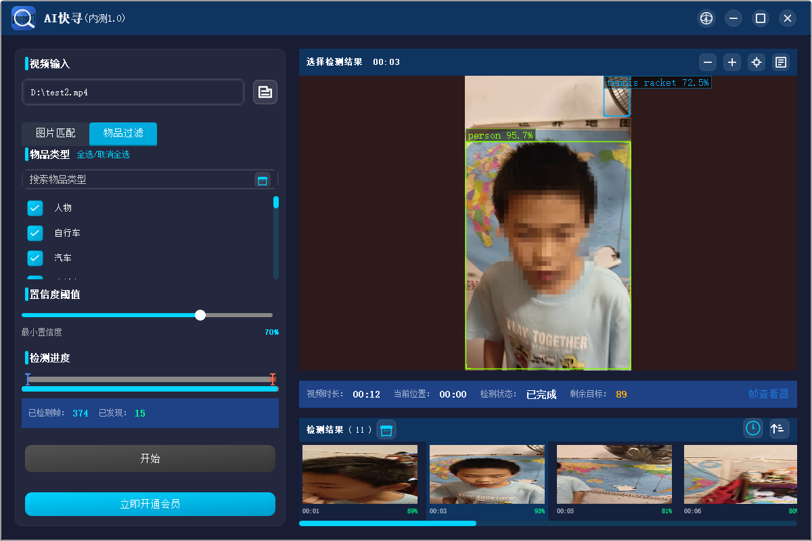Click the detection results horizontal scrollbar
812x541 pixels.
388,523
